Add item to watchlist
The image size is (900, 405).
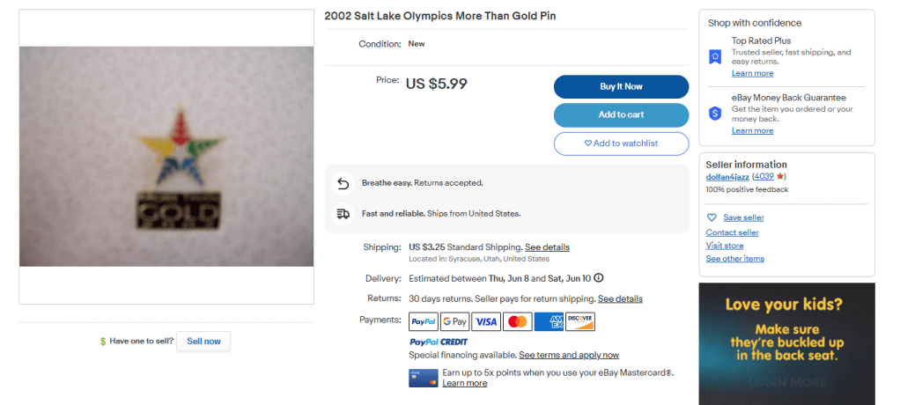click(x=621, y=144)
